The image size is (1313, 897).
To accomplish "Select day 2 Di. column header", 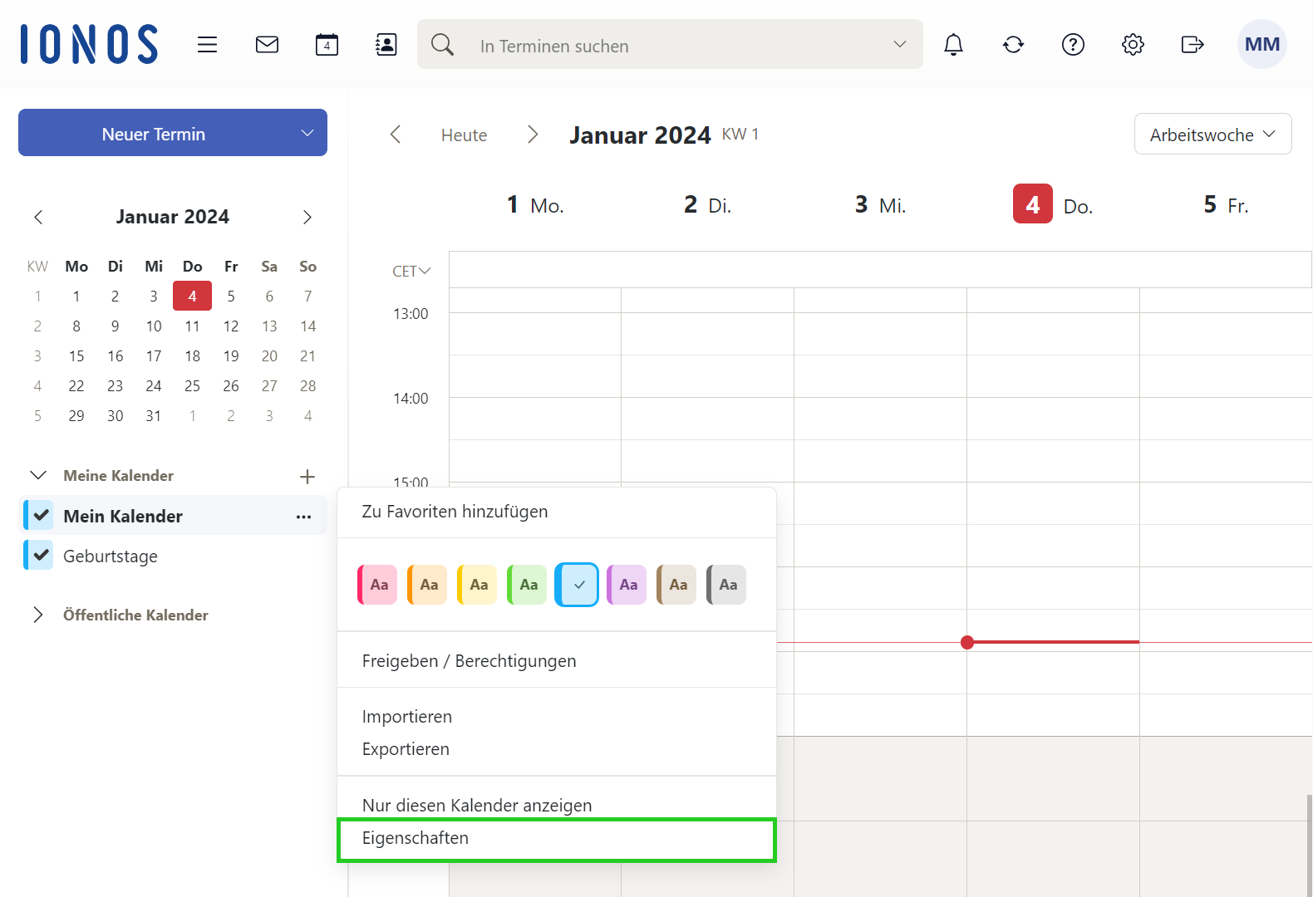I will tap(707, 204).
